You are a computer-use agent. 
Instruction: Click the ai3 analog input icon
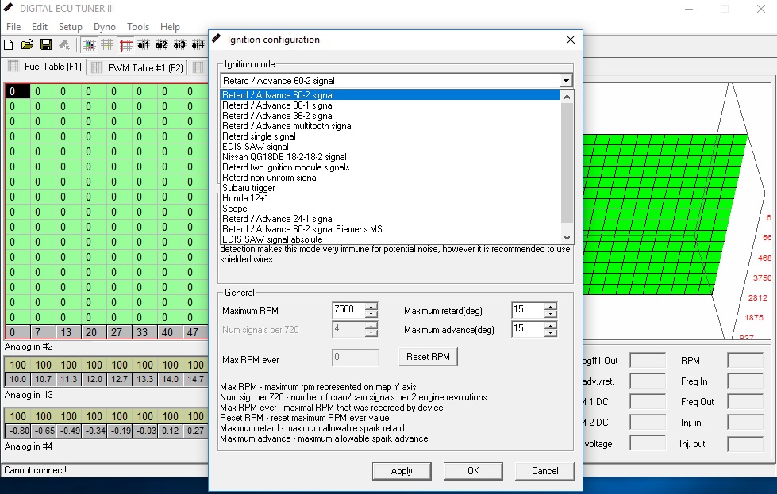coord(180,44)
